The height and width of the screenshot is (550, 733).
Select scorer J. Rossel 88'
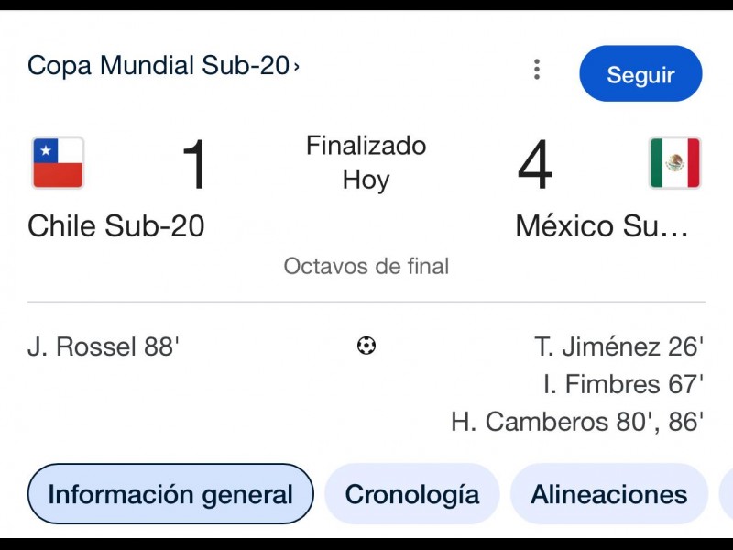click(104, 347)
